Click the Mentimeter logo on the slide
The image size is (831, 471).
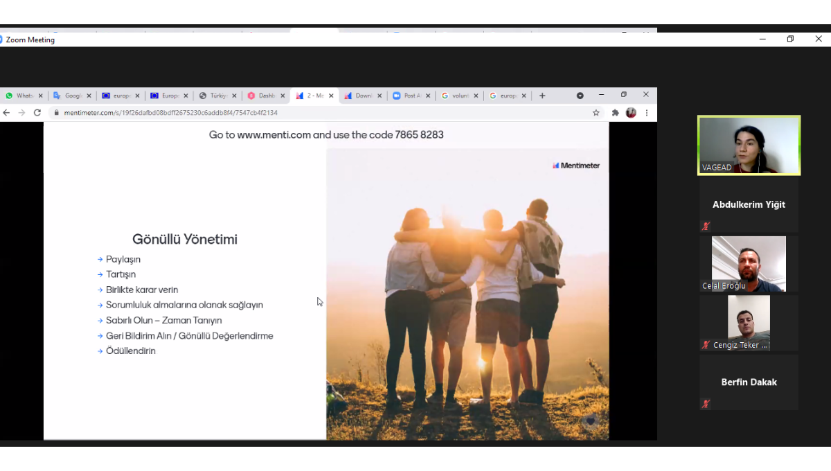pos(576,166)
